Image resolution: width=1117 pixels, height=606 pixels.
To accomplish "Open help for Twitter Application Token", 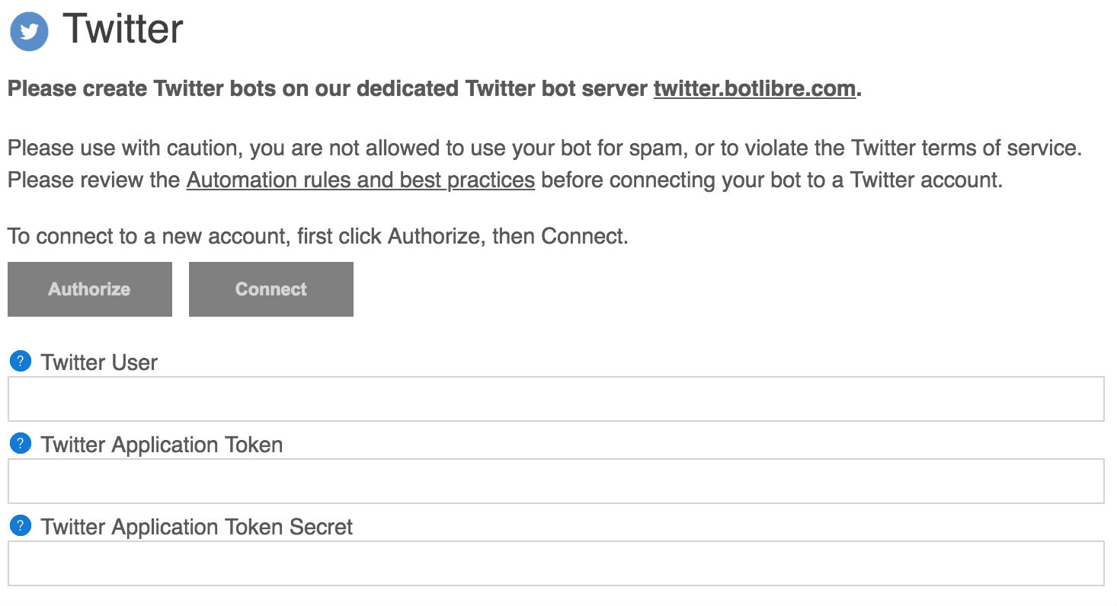I will pyautogui.click(x=21, y=444).
